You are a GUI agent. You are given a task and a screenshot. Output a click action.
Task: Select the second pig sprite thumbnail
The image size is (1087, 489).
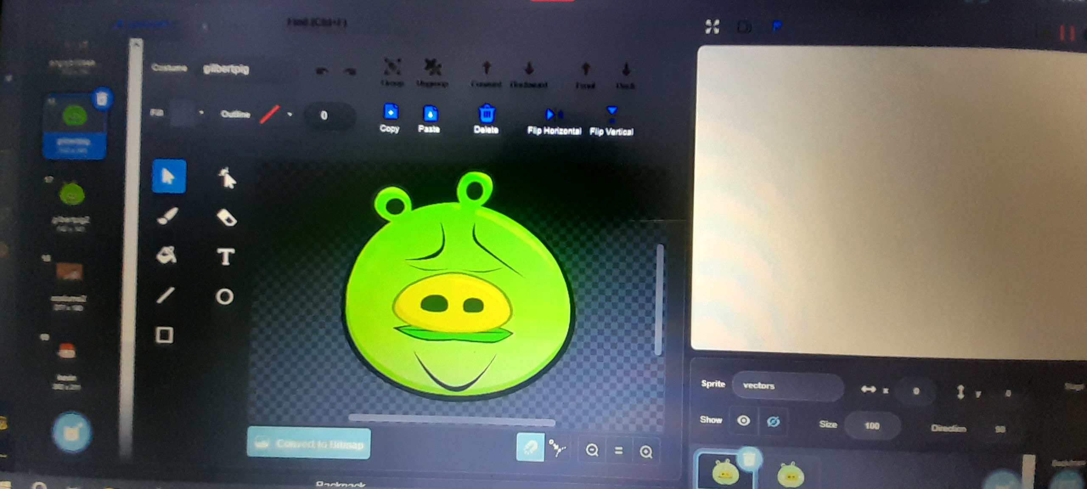click(x=790, y=474)
